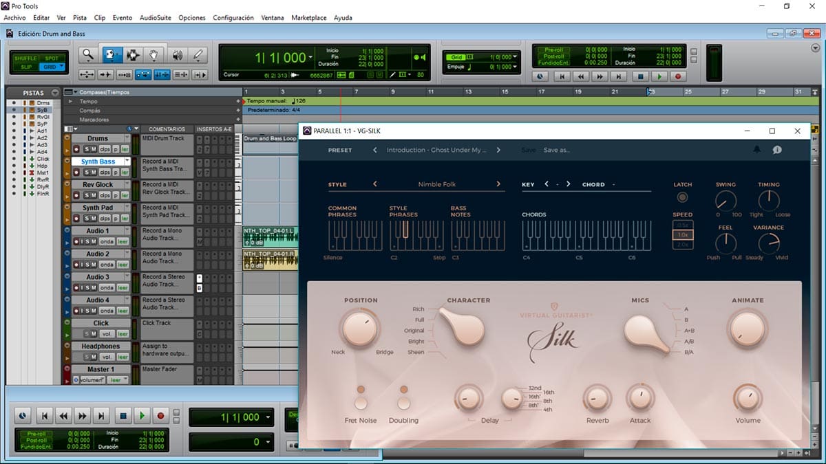Set speed to 2.0x

pos(682,245)
